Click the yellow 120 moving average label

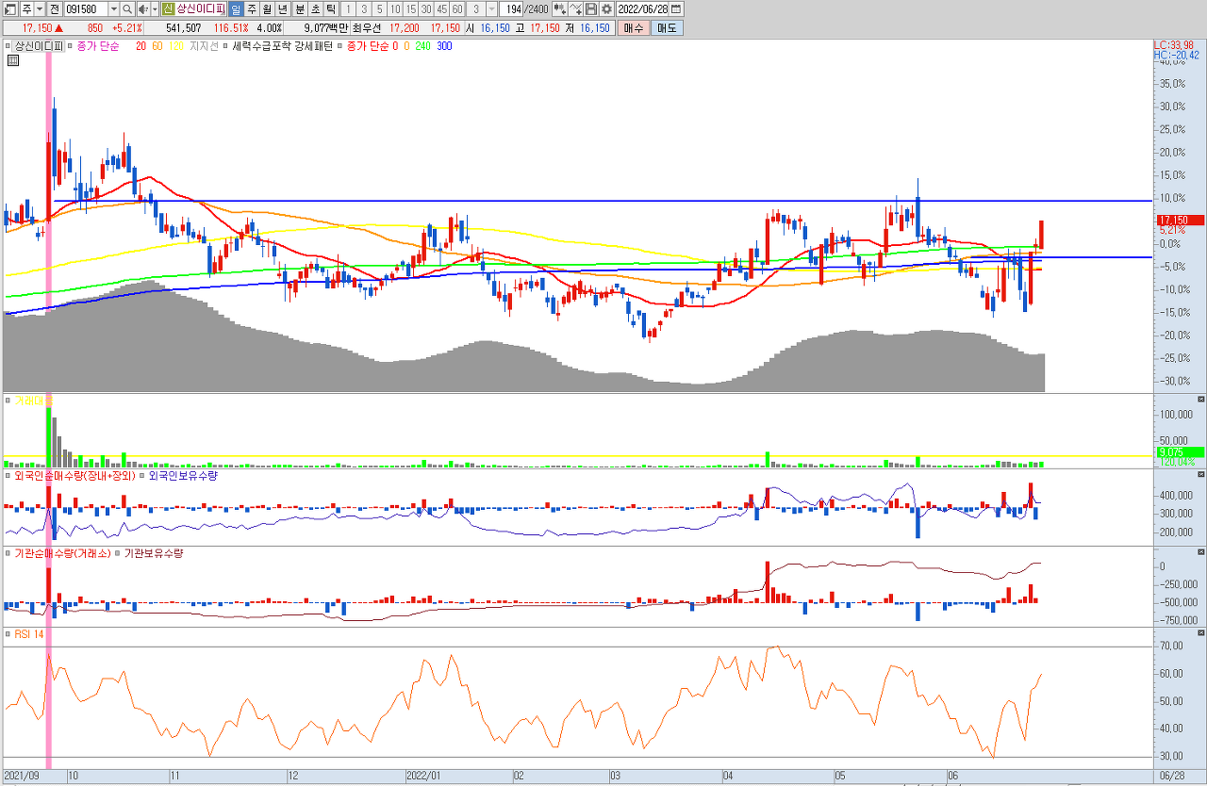click(176, 45)
